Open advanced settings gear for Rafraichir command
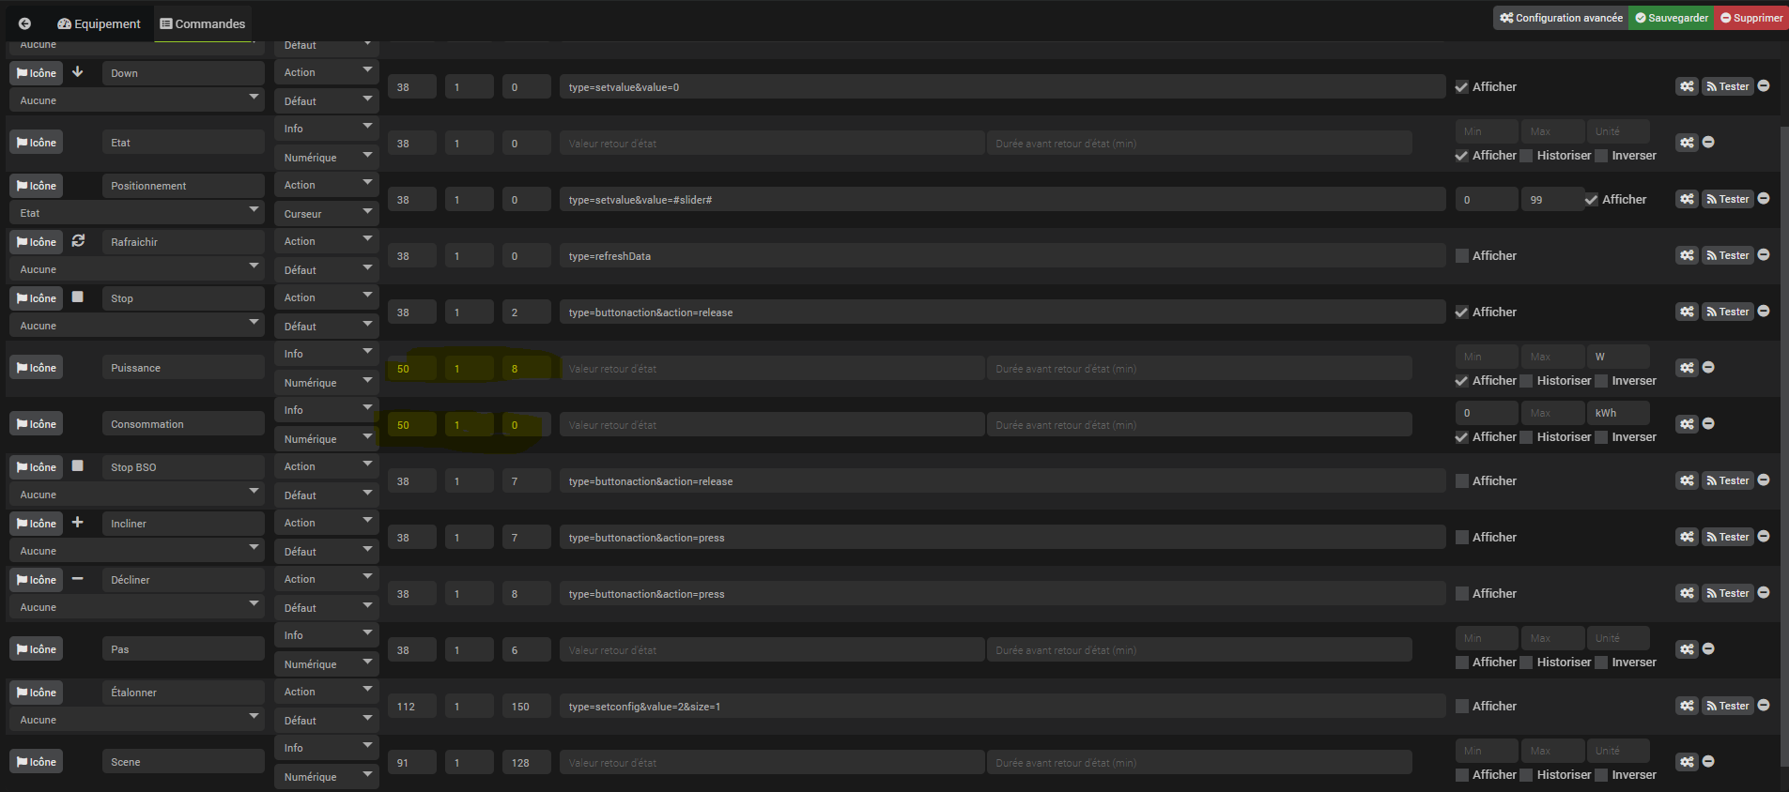The height and width of the screenshot is (792, 1789). [1688, 255]
